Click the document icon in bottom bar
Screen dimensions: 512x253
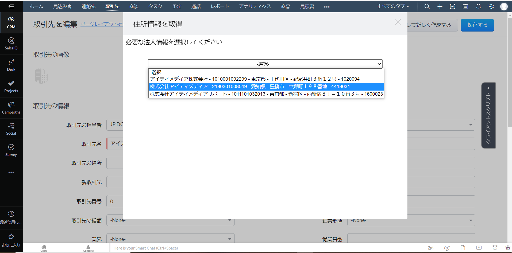pyautogui.click(x=463, y=248)
